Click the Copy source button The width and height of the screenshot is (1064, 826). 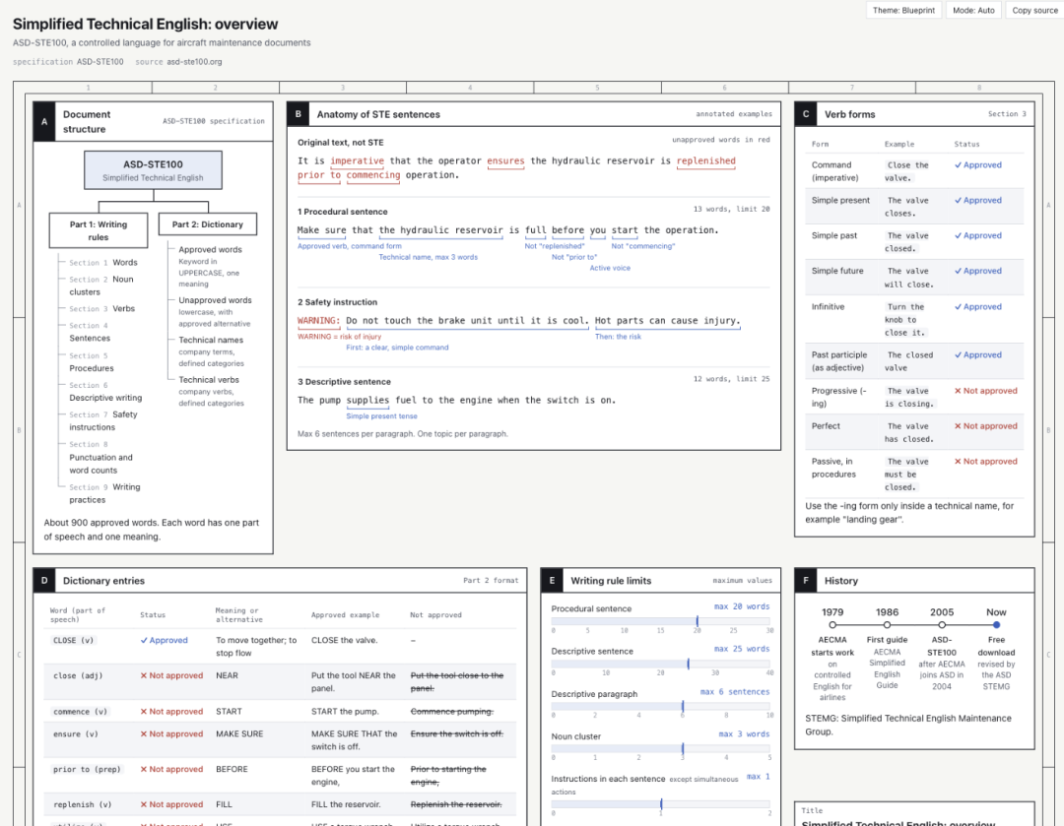point(1034,10)
